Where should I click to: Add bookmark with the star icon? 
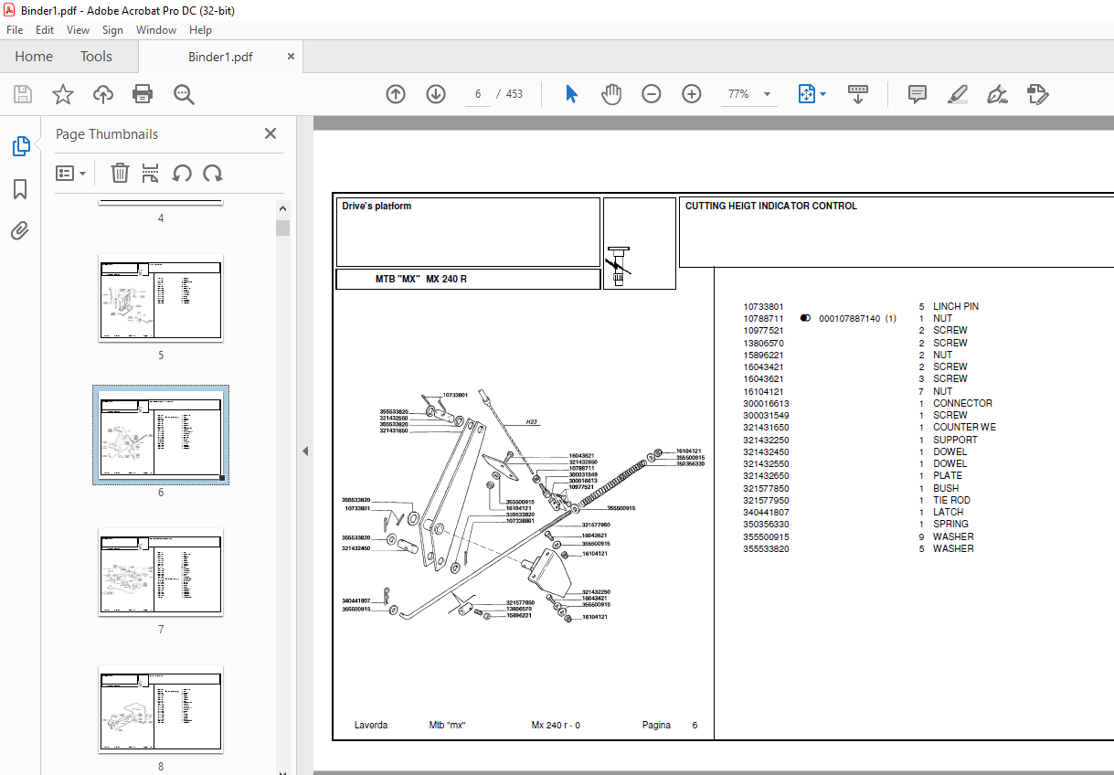click(x=62, y=94)
